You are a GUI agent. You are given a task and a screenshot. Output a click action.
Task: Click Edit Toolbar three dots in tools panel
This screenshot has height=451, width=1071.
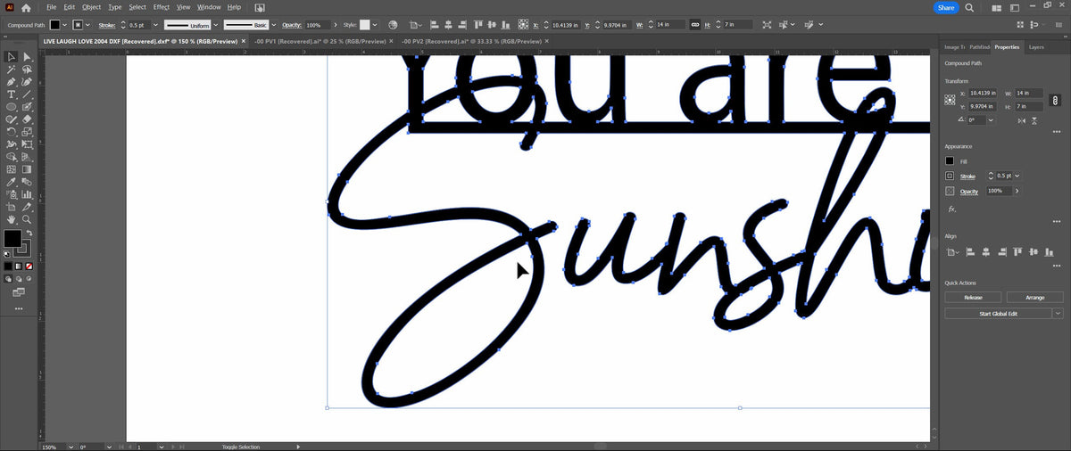(x=19, y=308)
